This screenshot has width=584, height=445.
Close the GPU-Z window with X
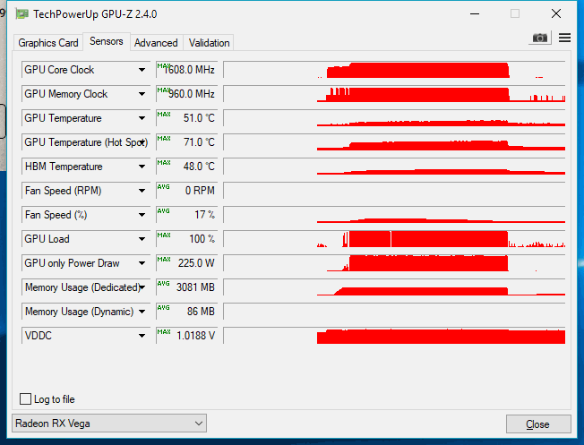[x=556, y=13]
